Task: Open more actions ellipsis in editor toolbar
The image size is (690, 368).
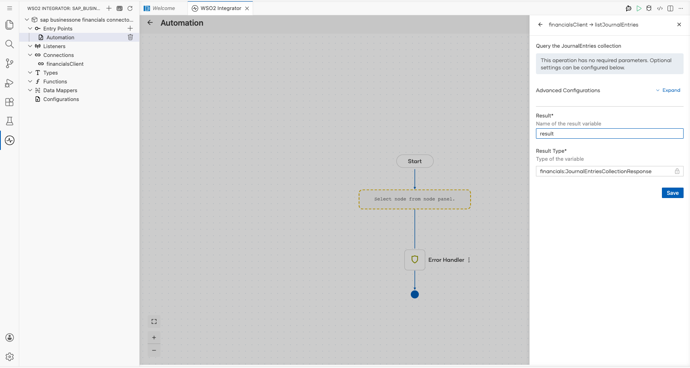Action: 681,8
